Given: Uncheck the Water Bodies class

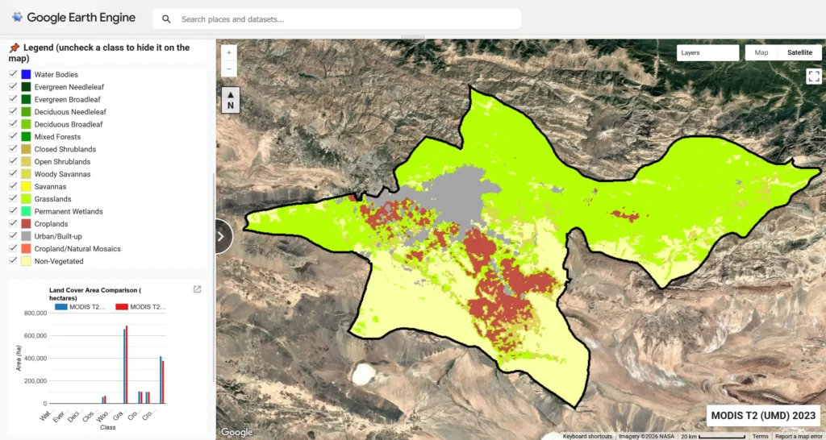Looking at the screenshot, I should click(x=13, y=74).
